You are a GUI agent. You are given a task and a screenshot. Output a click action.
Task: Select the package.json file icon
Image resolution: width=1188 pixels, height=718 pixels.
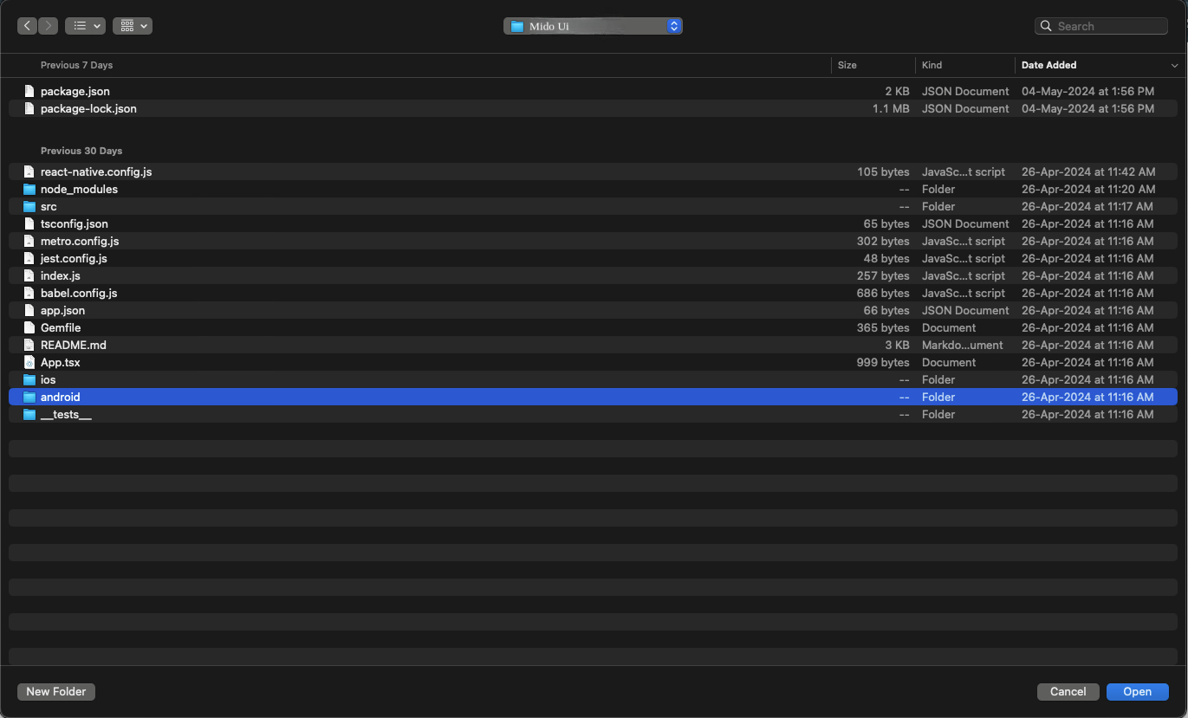point(29,91)
